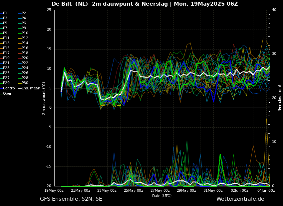This screenshot has width=283, height=206.
Task: Click the '-15' dew point axis value
Action: pyautogui.click(x=49, y=166)
